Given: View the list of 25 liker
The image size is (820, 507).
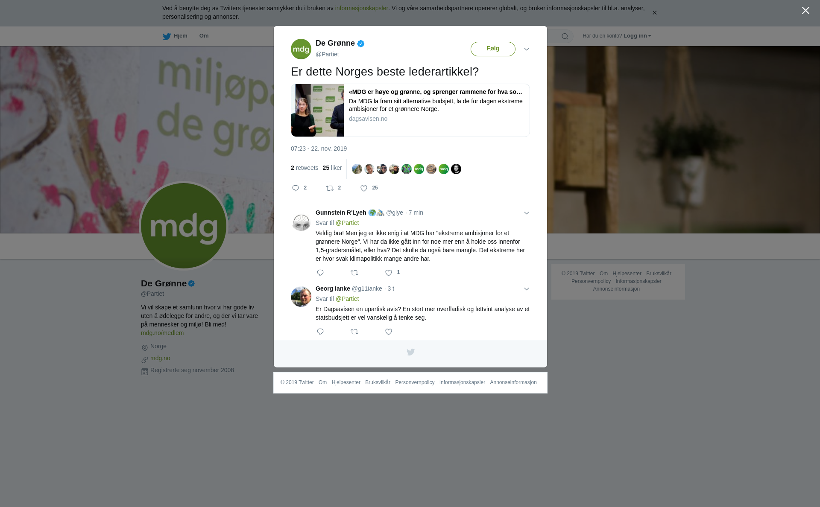Looking at the screenshot, I should (332, 168).
